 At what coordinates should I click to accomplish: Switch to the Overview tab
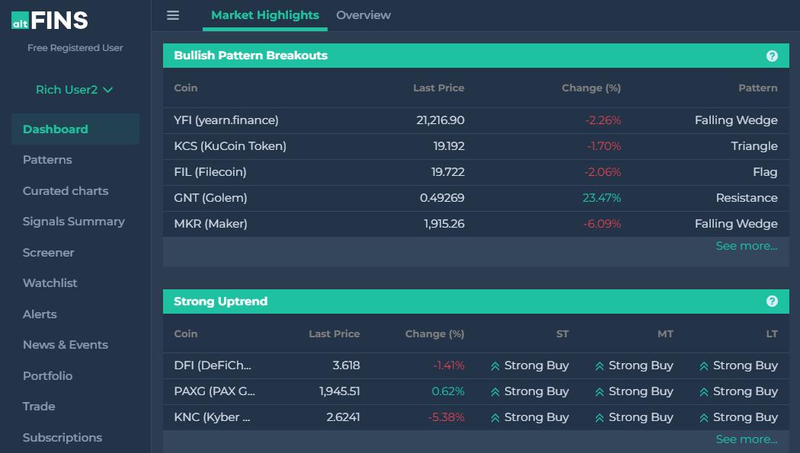363,15
